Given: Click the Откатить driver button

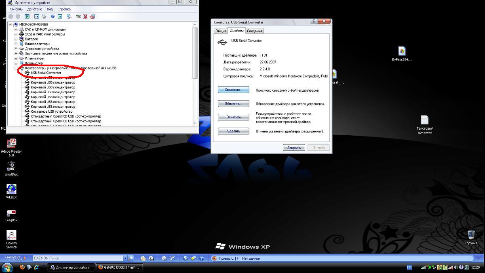Looking at the screenshot, I should click(x=233, y=118).
